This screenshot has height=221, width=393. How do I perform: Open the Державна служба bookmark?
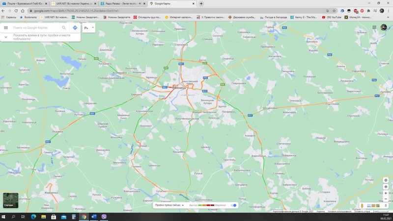coord(242,17)
